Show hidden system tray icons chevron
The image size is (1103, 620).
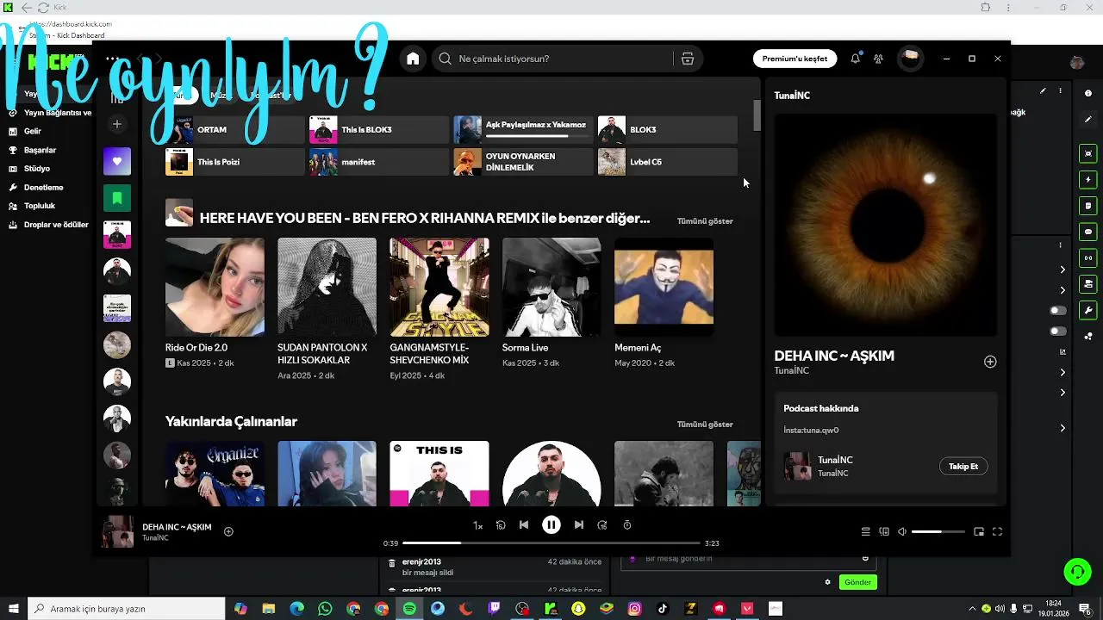972,609
